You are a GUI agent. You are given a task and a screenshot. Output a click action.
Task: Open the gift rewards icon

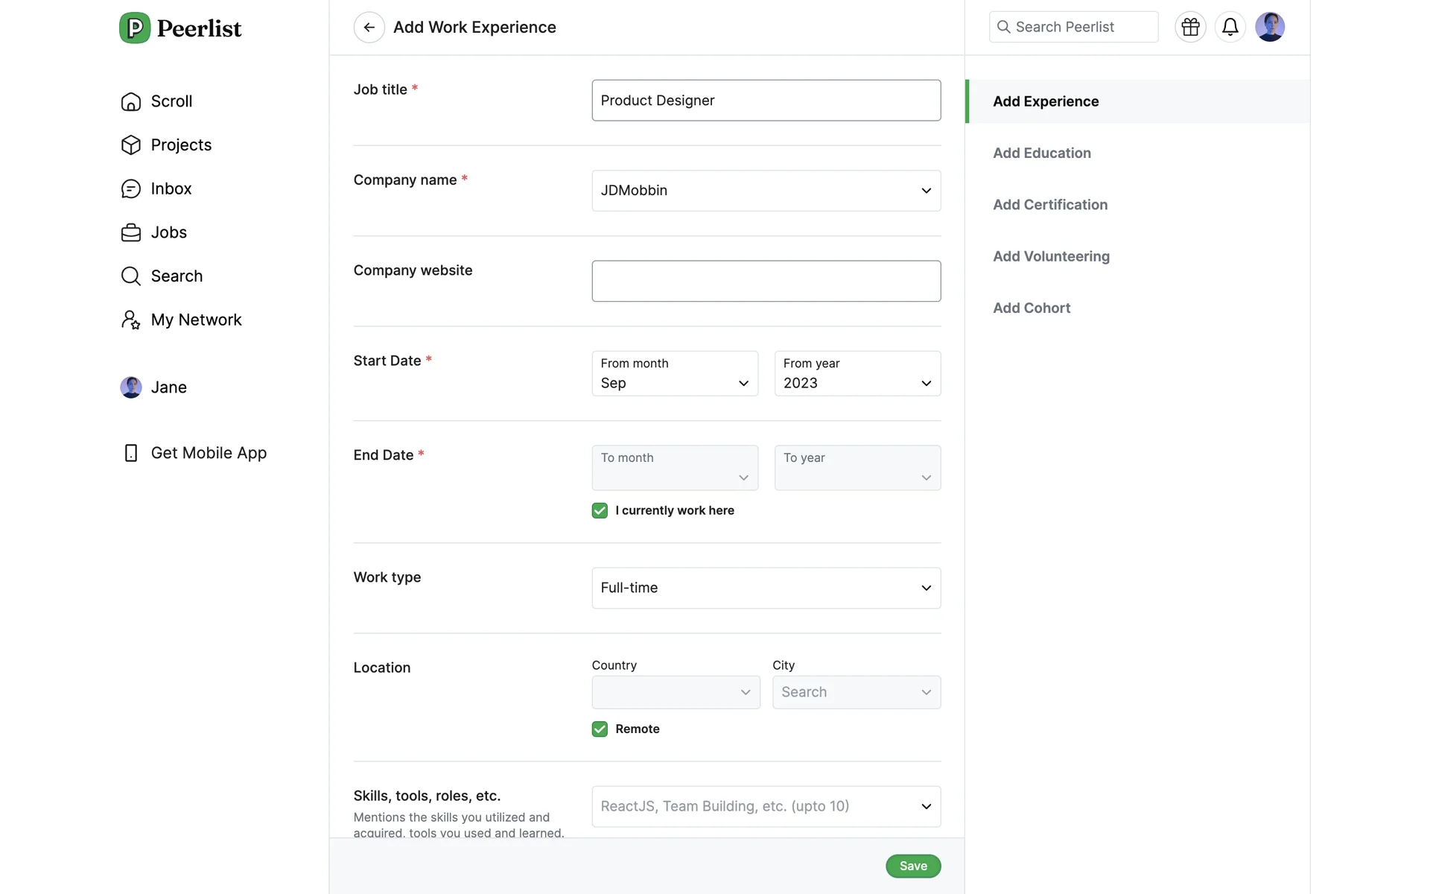tap(1190, 28)
